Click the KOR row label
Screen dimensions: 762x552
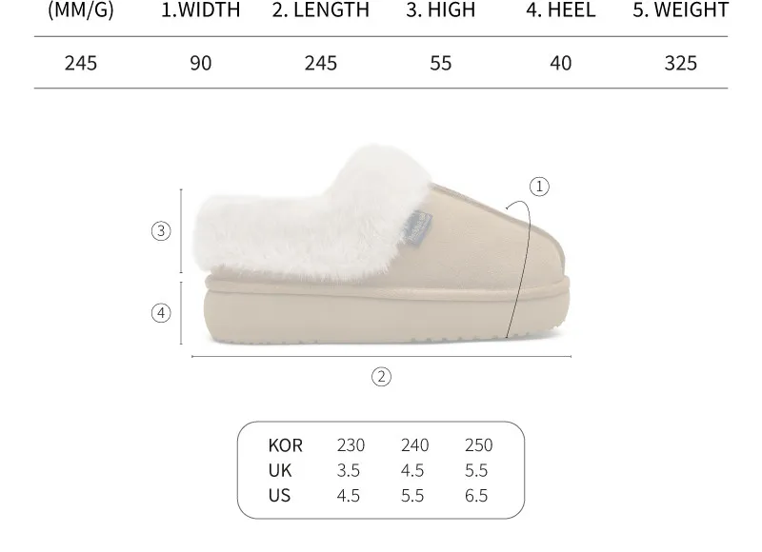click(x=285, y=445)
